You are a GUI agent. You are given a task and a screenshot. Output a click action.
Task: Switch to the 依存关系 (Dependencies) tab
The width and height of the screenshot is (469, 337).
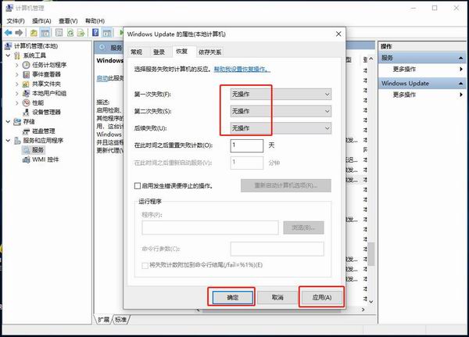pyautogui.click(x=209, y=52)
